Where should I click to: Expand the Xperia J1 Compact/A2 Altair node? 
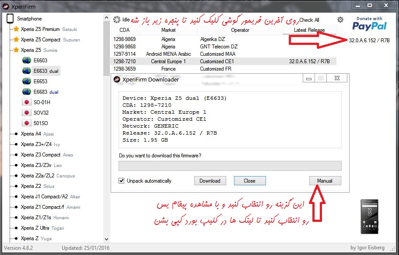[16, 197]
